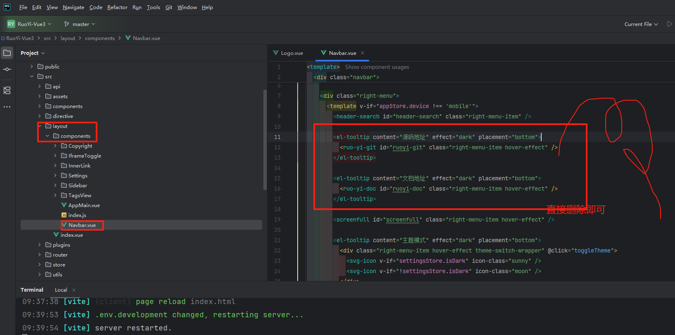Select AppMain.vue in the project tree
This screenshot has height=335, width=675.
coord(141,205)
